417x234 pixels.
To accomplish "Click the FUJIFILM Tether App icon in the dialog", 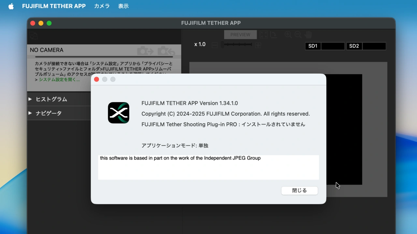I will pyautogui.click(x=119, y=113).
